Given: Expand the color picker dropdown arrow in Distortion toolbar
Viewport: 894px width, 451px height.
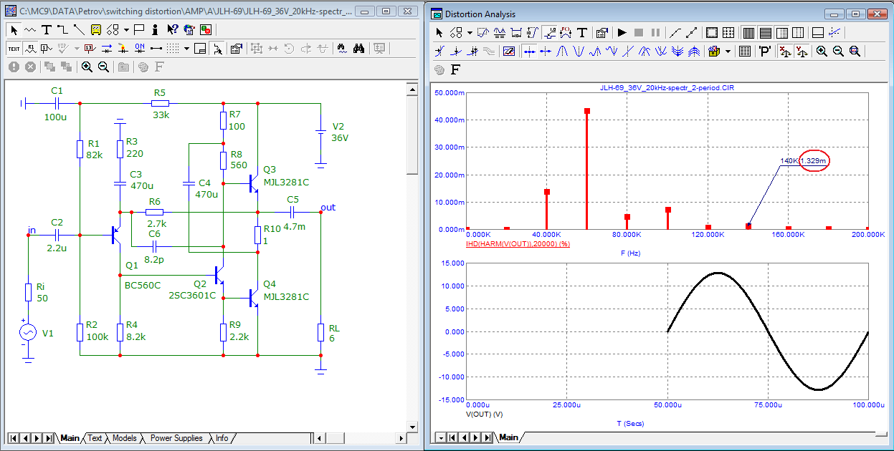Looking at the screenshot, I should pos(728,52).
